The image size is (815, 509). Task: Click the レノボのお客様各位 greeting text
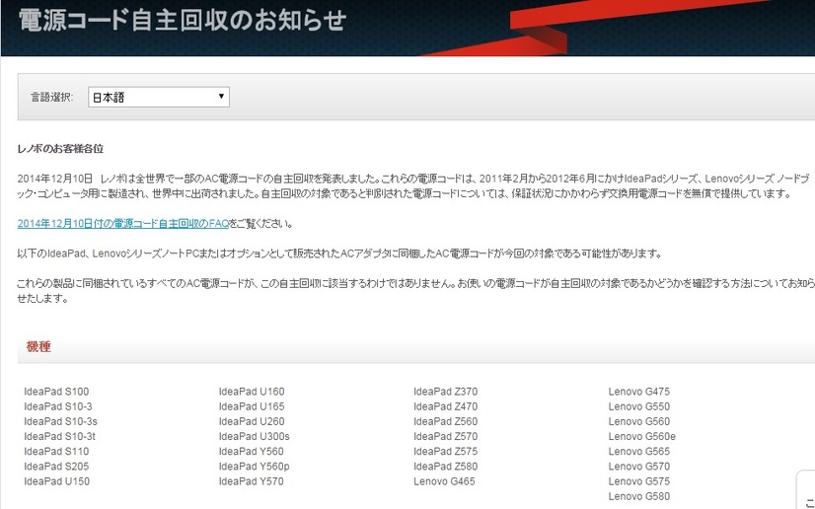click(60, 149)
